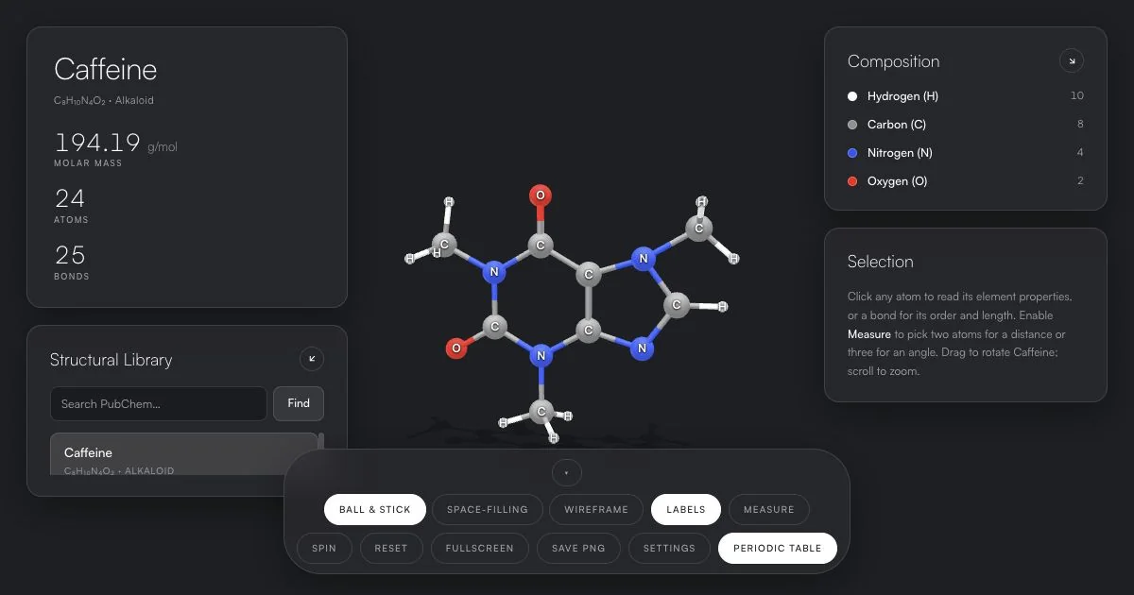This screenshot has width=1134, height=595.
Task: Click the hydrogen count value 10
Action: tap(1077, 96)
